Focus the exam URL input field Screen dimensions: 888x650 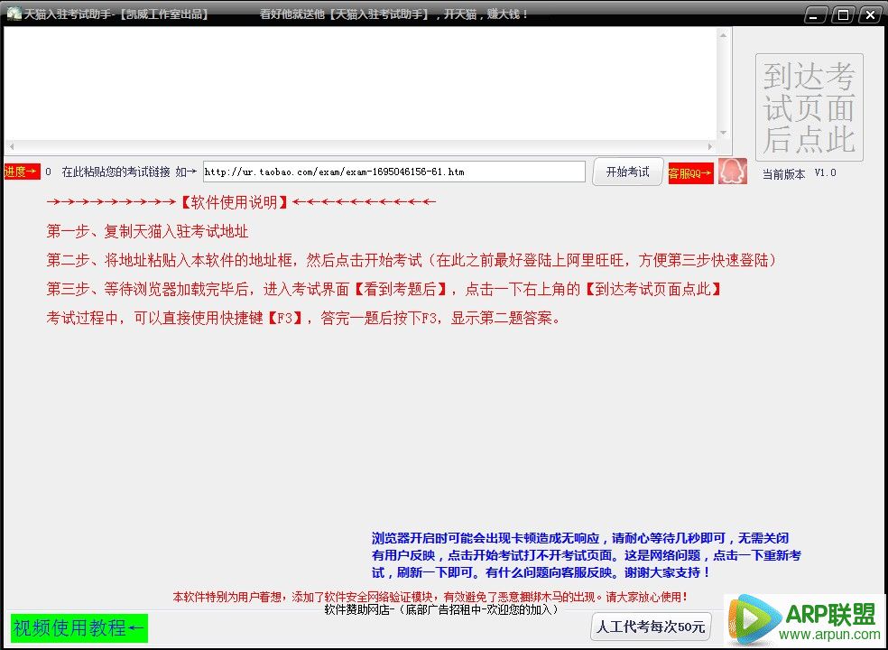coord(393,172)
